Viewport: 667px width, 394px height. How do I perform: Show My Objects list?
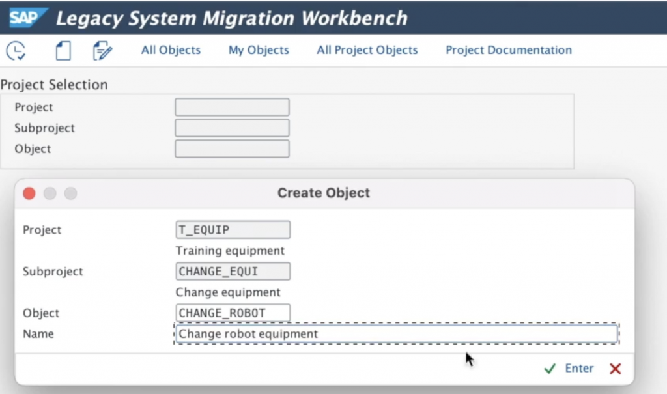(x=259, y=50)
